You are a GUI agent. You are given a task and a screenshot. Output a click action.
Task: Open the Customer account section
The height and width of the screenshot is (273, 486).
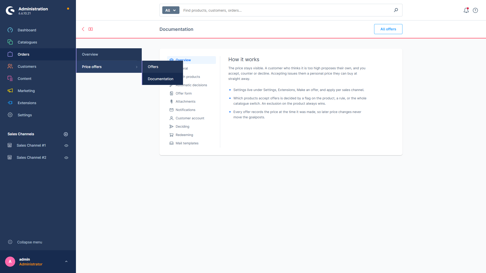(x=191, y=118)
